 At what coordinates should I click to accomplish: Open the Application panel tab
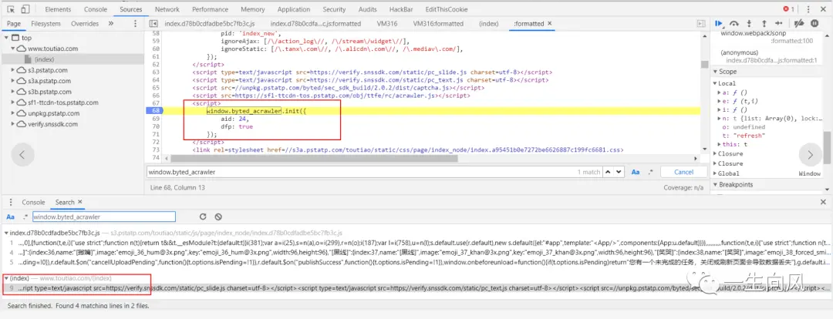294,9
